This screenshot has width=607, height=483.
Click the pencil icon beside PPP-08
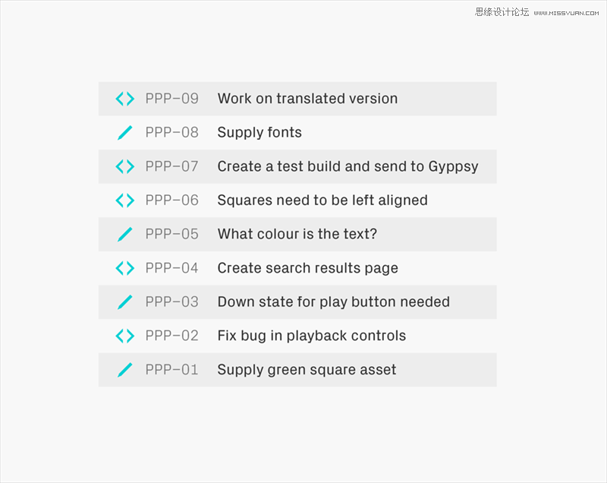coord(125,132)
